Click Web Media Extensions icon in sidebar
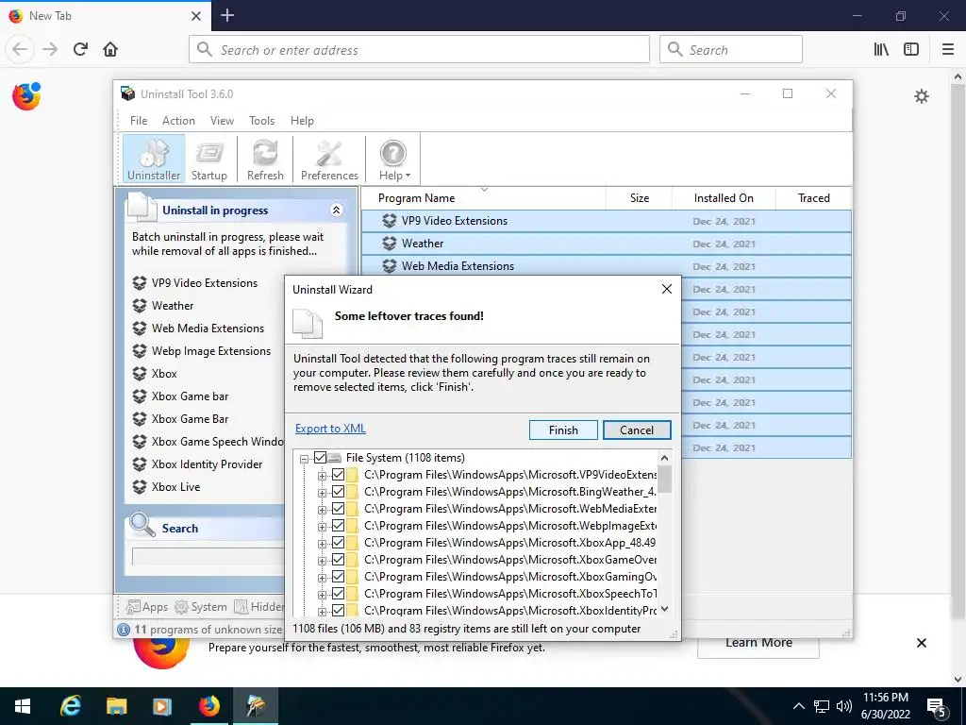966x725 pixels. [140, 329]
